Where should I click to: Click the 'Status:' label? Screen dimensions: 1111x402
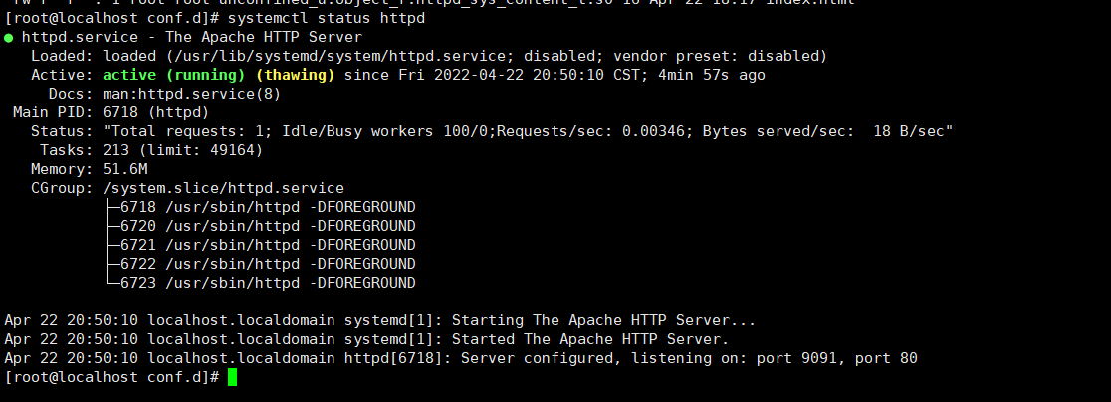tap(63, 131)
